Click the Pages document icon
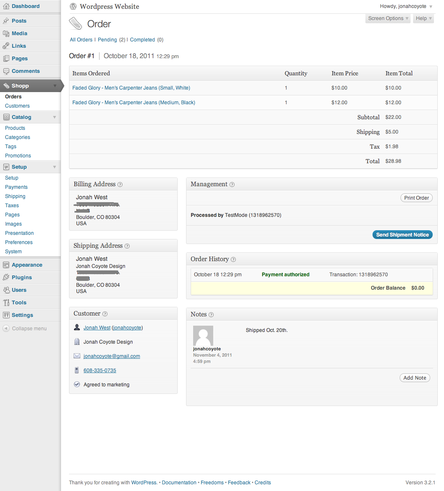This screenshot has height=491, width=444. point(6,59)
